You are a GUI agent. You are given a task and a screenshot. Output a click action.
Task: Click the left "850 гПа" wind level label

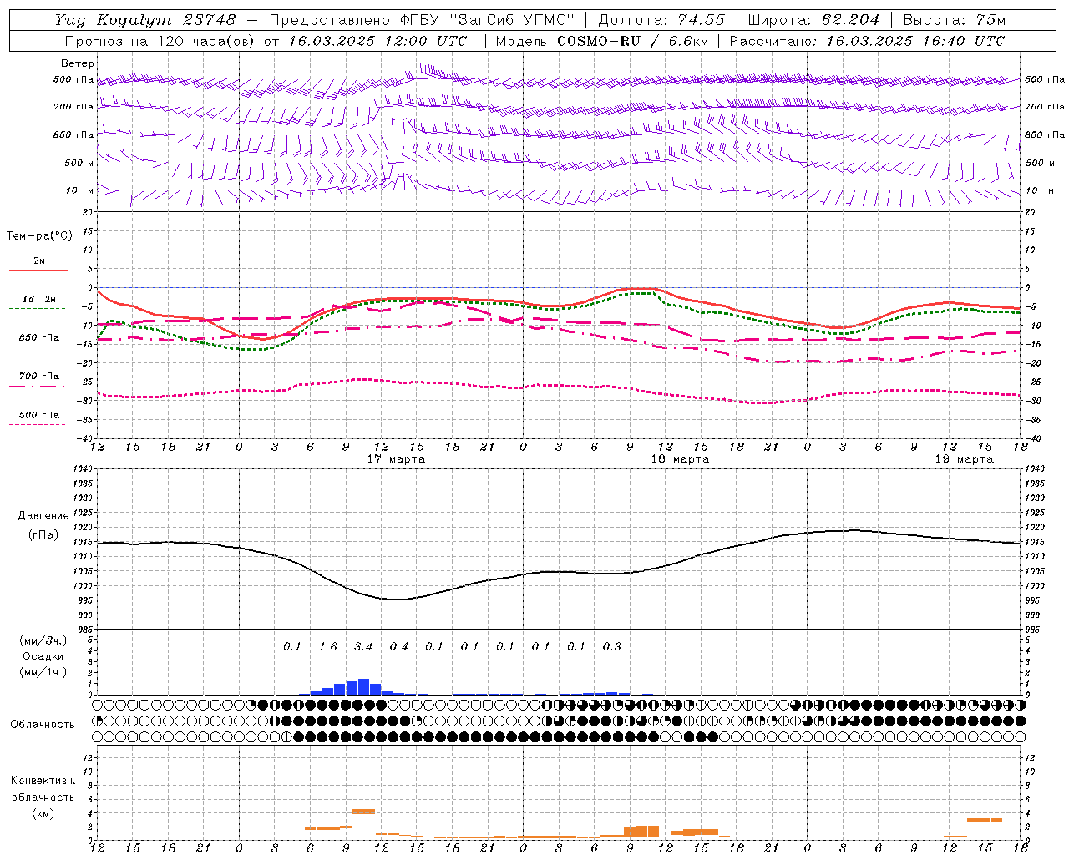pos(73,134)
